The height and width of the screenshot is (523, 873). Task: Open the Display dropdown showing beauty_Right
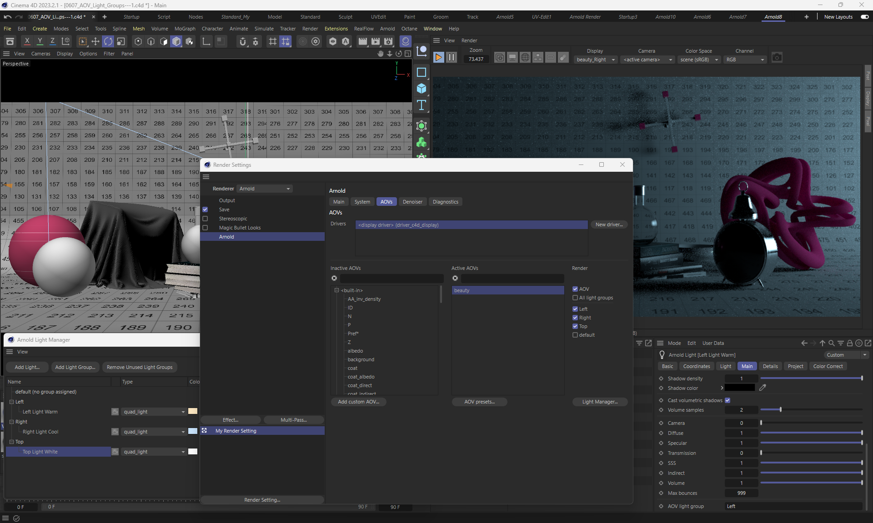pyautogui.click(x=596, y=60)
